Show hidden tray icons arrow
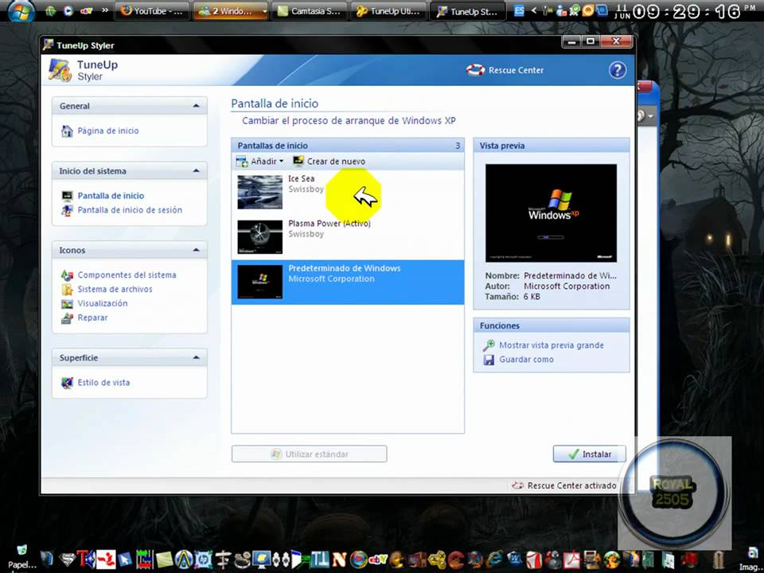The height and width of the screenshot is (573, 764). [x=534, y=10]
